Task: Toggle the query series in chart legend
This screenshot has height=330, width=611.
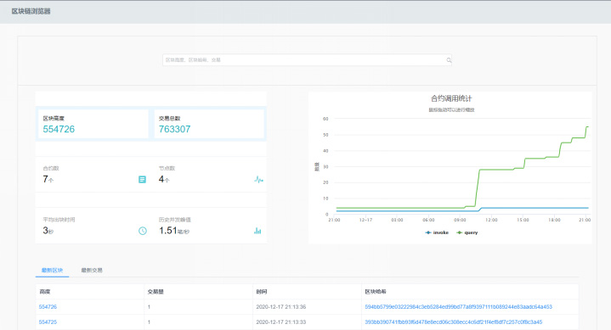Action: coord(467,232)
